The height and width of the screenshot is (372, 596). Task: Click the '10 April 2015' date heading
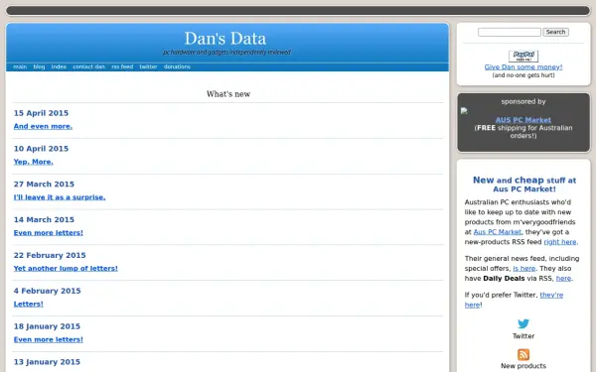(x=41, y=149)
